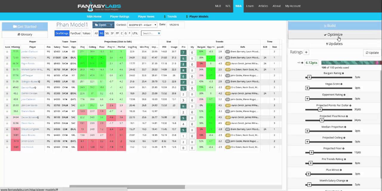Image resolution: width=382 pixels, height=191 pixels.
Task: Click info icon for Pro Trends Rating
Action: click(345, 159)
